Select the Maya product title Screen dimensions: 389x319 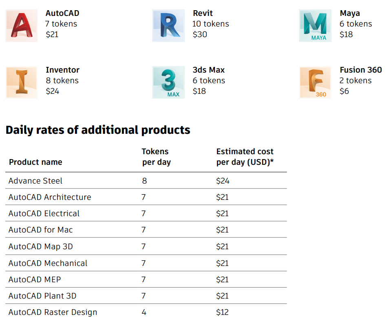point(350,13)
